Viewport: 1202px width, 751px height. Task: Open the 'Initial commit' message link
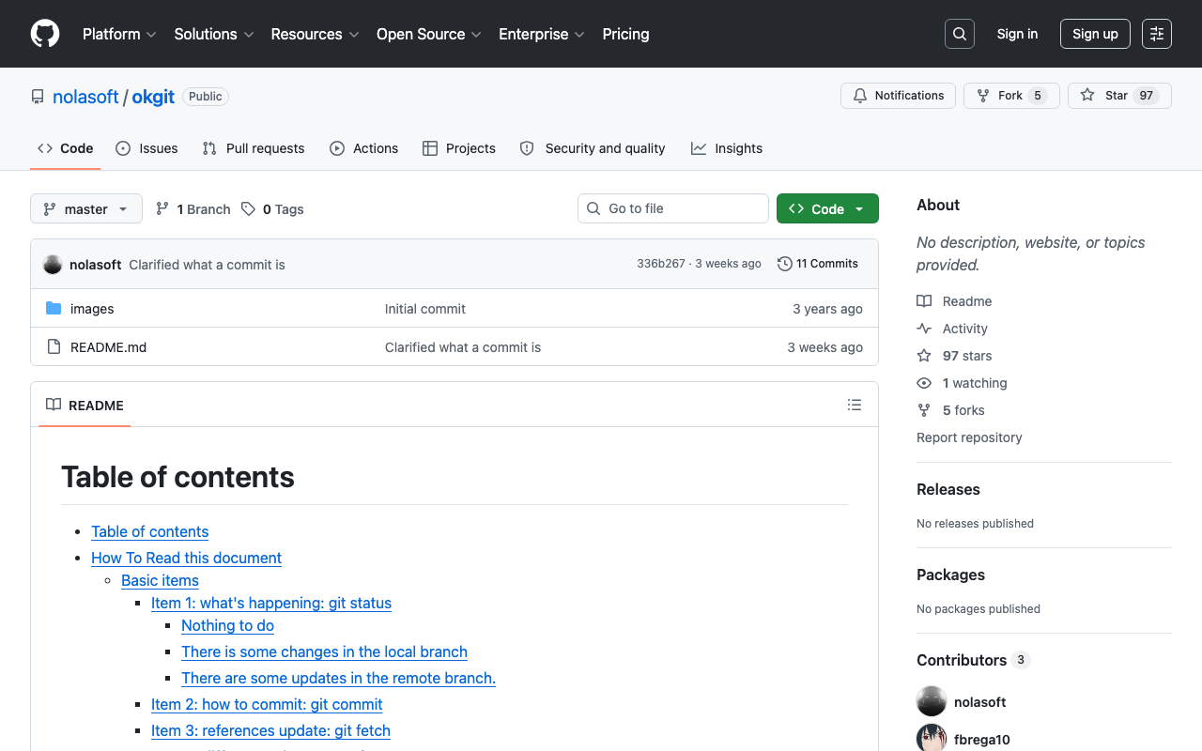click(x=425, y=309)
